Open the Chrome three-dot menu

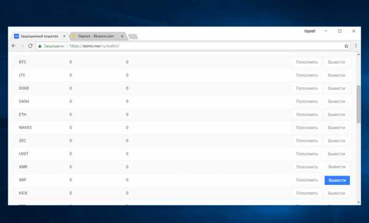[355, 46]
